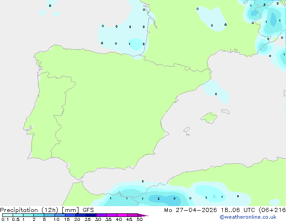
Task: Click the 45–50 mm legend swatch
Action: click(x=133, y=215)
